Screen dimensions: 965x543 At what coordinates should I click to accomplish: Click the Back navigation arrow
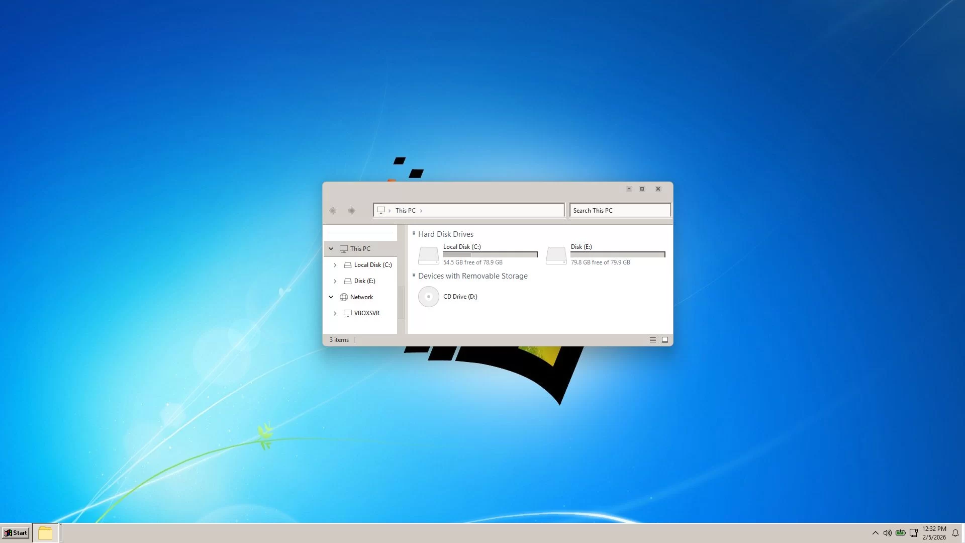point(333,211)
